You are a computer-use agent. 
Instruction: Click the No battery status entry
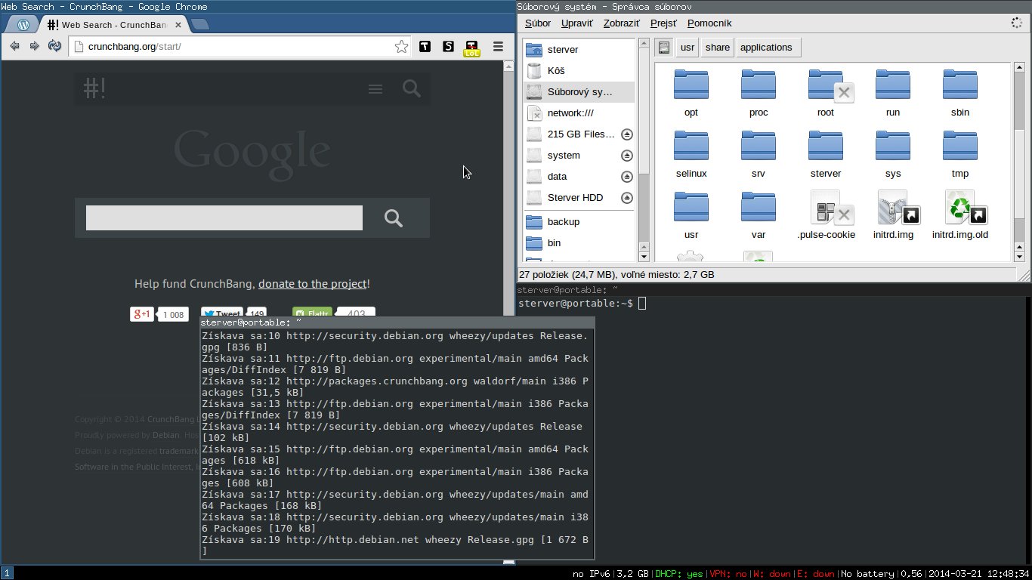(866, 574)
